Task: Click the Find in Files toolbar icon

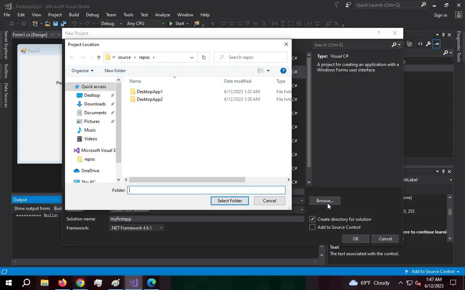Action: 197,24
